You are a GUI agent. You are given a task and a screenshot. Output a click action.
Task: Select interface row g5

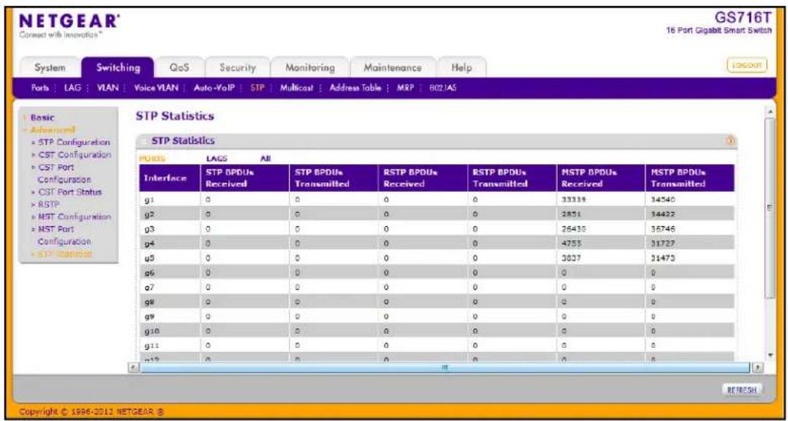click(x=437, y=258)
